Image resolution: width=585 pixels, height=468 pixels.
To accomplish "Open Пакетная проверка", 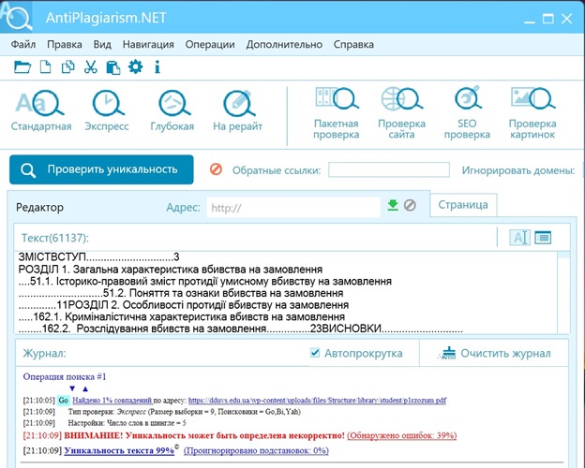I will coord(337,113).
